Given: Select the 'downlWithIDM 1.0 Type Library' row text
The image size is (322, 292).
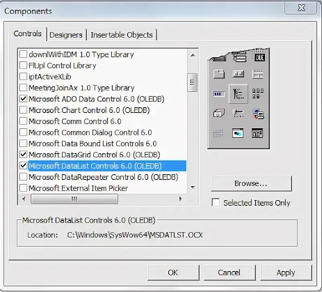Looking at the screenshot, I should click(x=81, y=54).
